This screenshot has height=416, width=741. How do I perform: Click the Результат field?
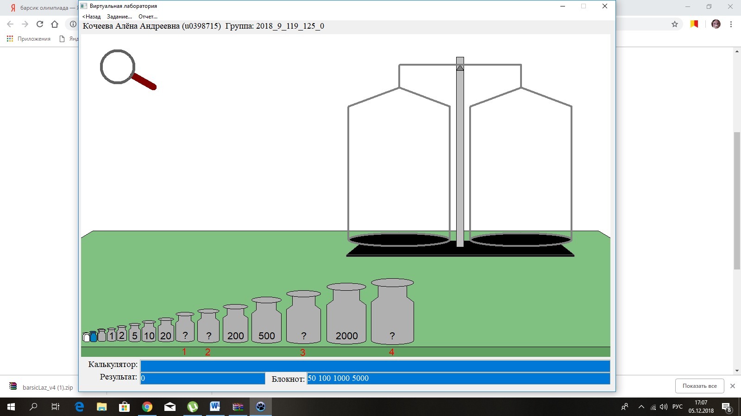coord(202,379)
